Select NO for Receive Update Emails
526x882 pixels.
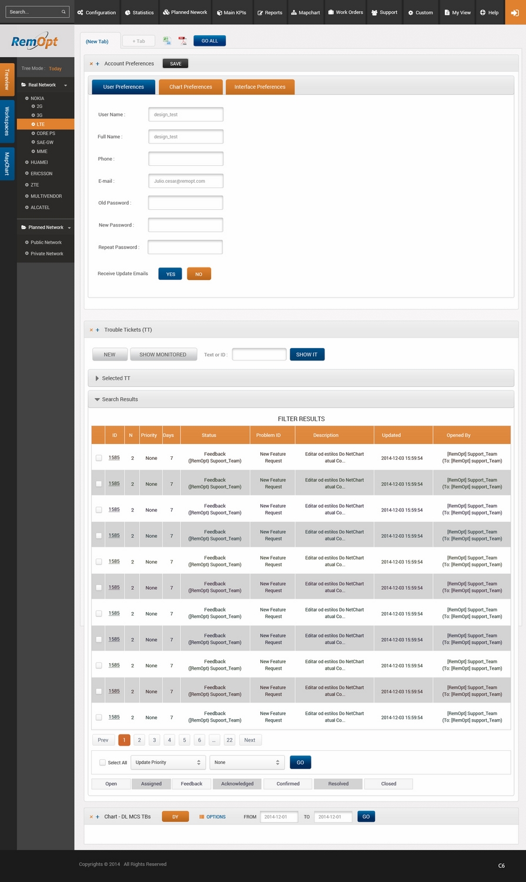pyautogui.click(x=199, y=274)
